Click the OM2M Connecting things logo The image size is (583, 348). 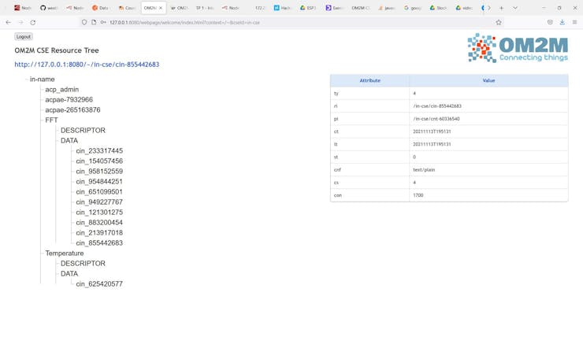click(x=518, y=48)
